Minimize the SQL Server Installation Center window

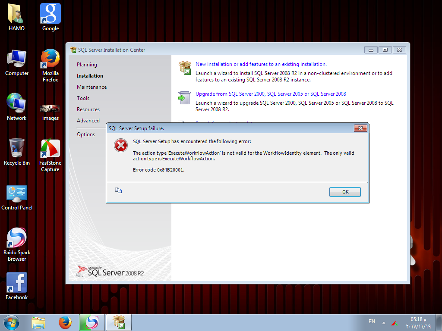click(371, 50)
